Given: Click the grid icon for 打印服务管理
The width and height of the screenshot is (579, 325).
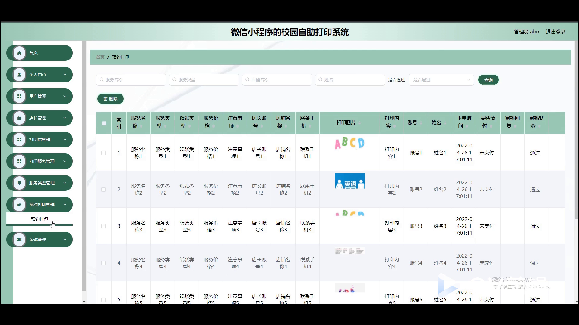Looking at the screenshot, I should [x=19, y=161].
